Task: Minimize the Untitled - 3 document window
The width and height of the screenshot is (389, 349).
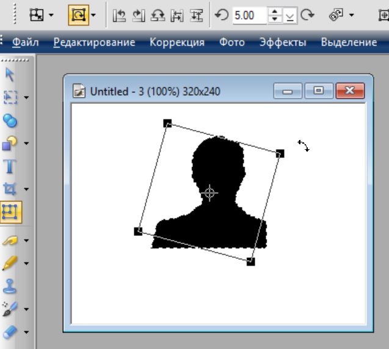Action: tap(288, 91)
